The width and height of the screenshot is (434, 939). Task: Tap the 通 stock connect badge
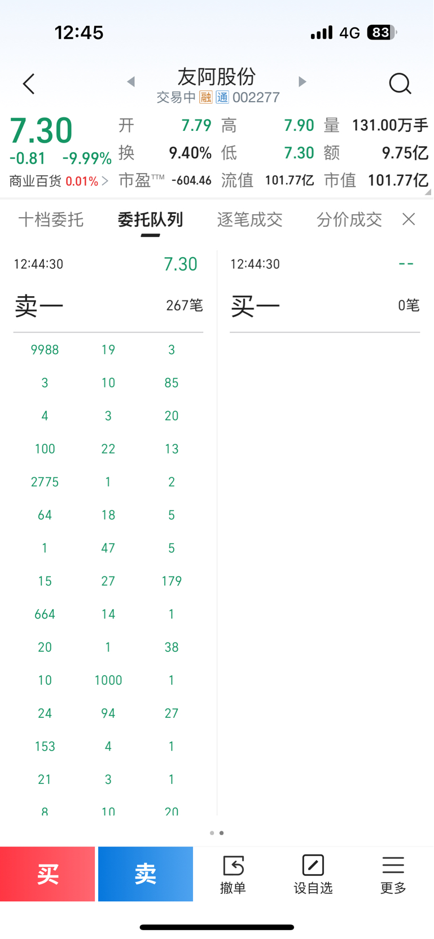click(222, 98)
